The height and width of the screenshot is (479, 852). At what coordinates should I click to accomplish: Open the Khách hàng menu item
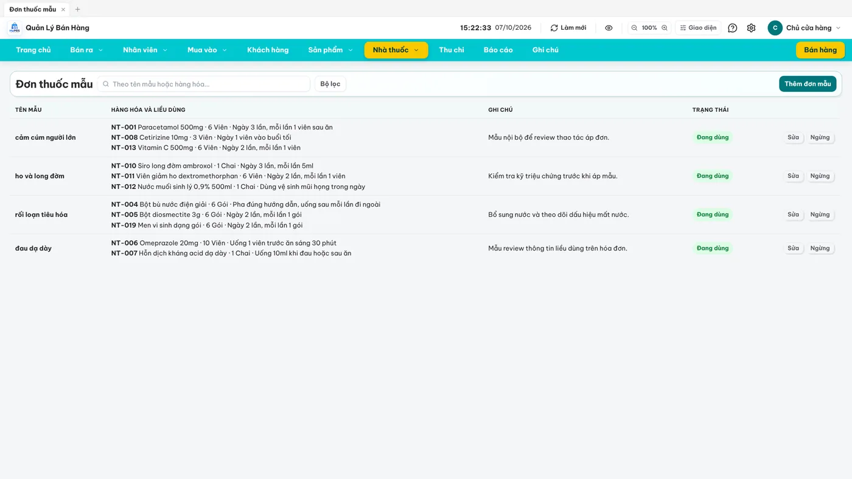(x=268, y=50)
